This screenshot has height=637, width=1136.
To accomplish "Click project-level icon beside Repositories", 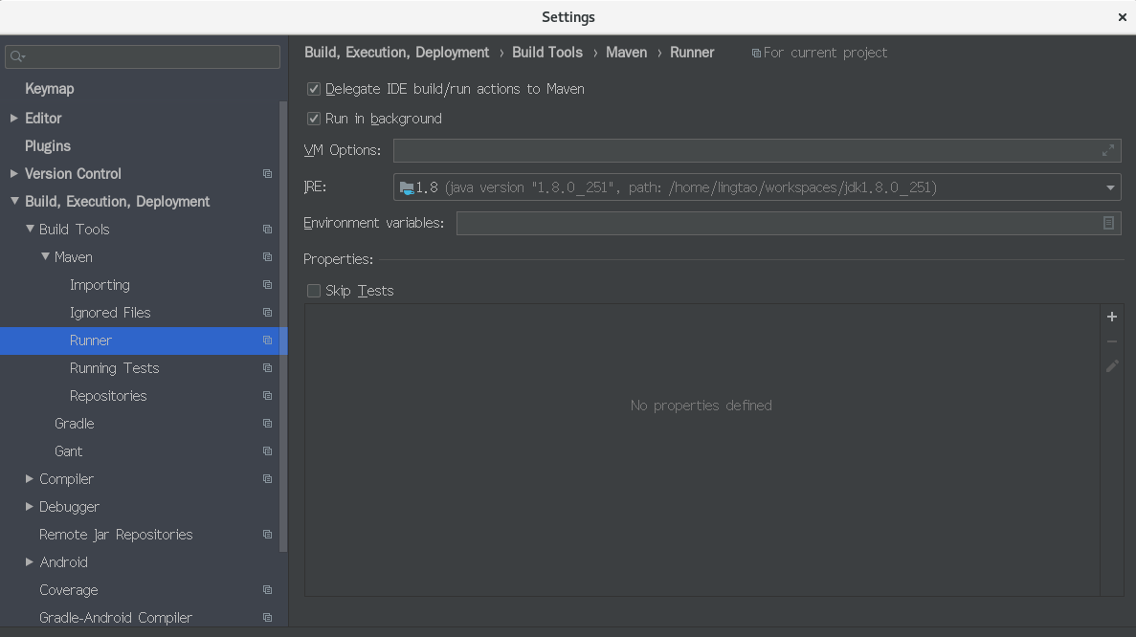I will [x=267, y=396].
